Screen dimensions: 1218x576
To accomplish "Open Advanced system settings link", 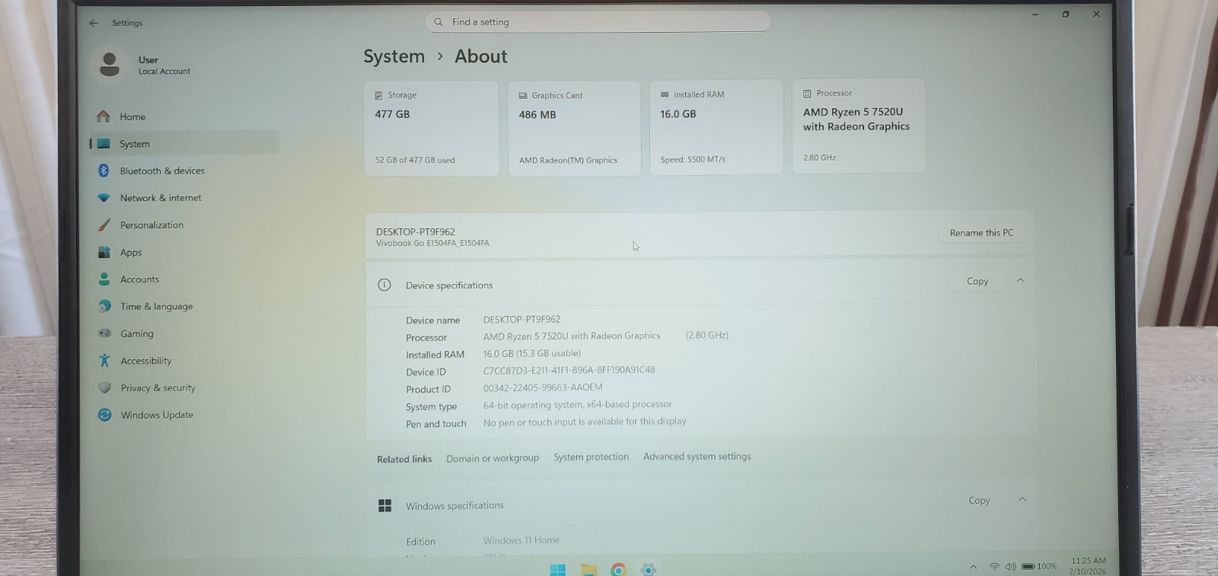I will [697, 456].
